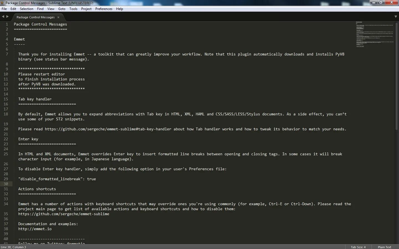Click the github.com/sergeche/emmet-sublime URL on line 35

click(64, 214)
